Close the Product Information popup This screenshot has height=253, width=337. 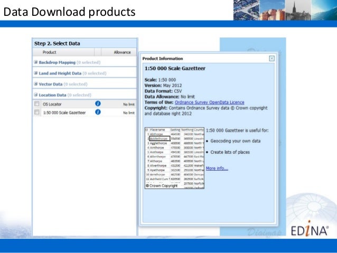[x=272, y=59]
